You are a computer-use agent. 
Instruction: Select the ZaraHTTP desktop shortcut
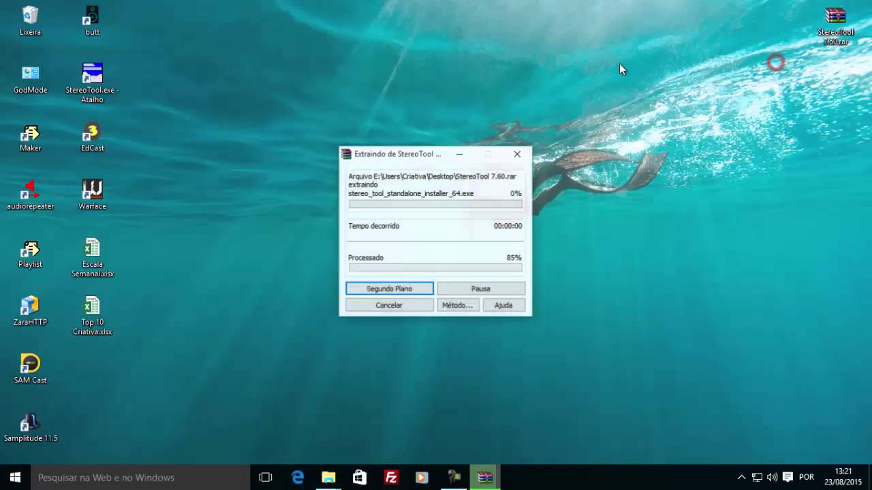point(30,311)
